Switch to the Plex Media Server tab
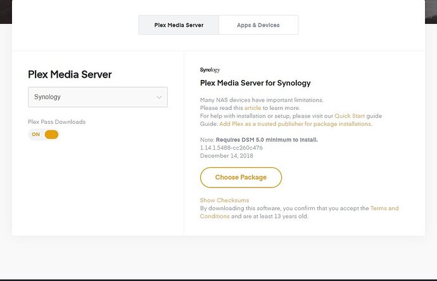Viewport: 437px width, 281px height. point(179,25)
